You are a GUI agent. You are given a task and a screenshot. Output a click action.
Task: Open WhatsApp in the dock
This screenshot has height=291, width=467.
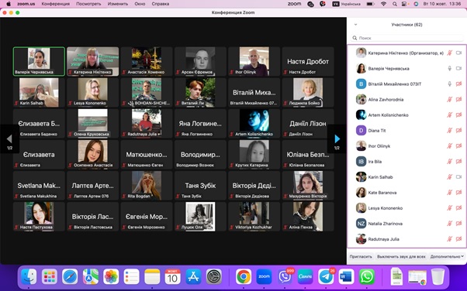click(367, 276)
